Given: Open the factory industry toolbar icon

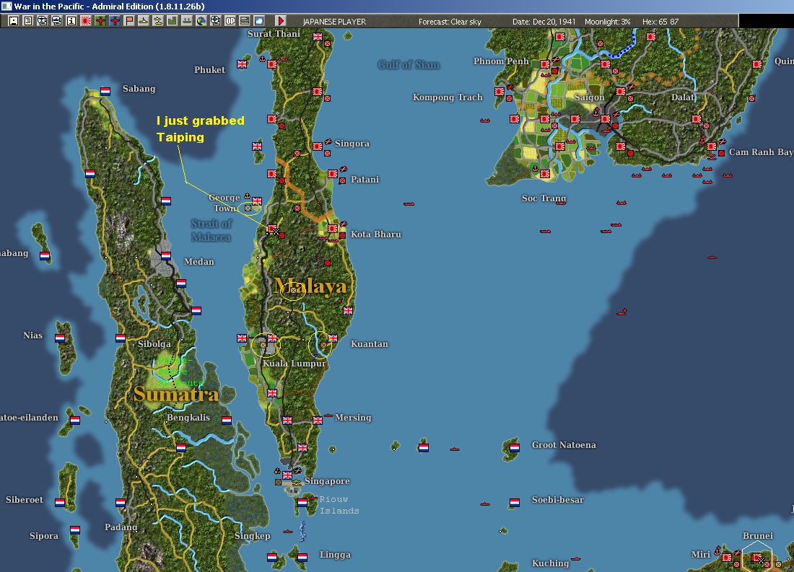Looking at the screenshot, I should click(173, 21).
